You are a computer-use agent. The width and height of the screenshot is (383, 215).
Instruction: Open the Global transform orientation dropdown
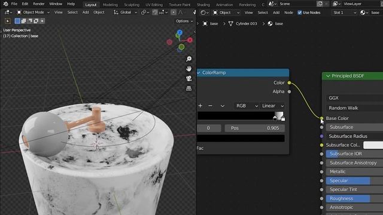126,12
